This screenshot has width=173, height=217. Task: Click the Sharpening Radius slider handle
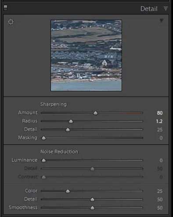click(x=71, y=121)
